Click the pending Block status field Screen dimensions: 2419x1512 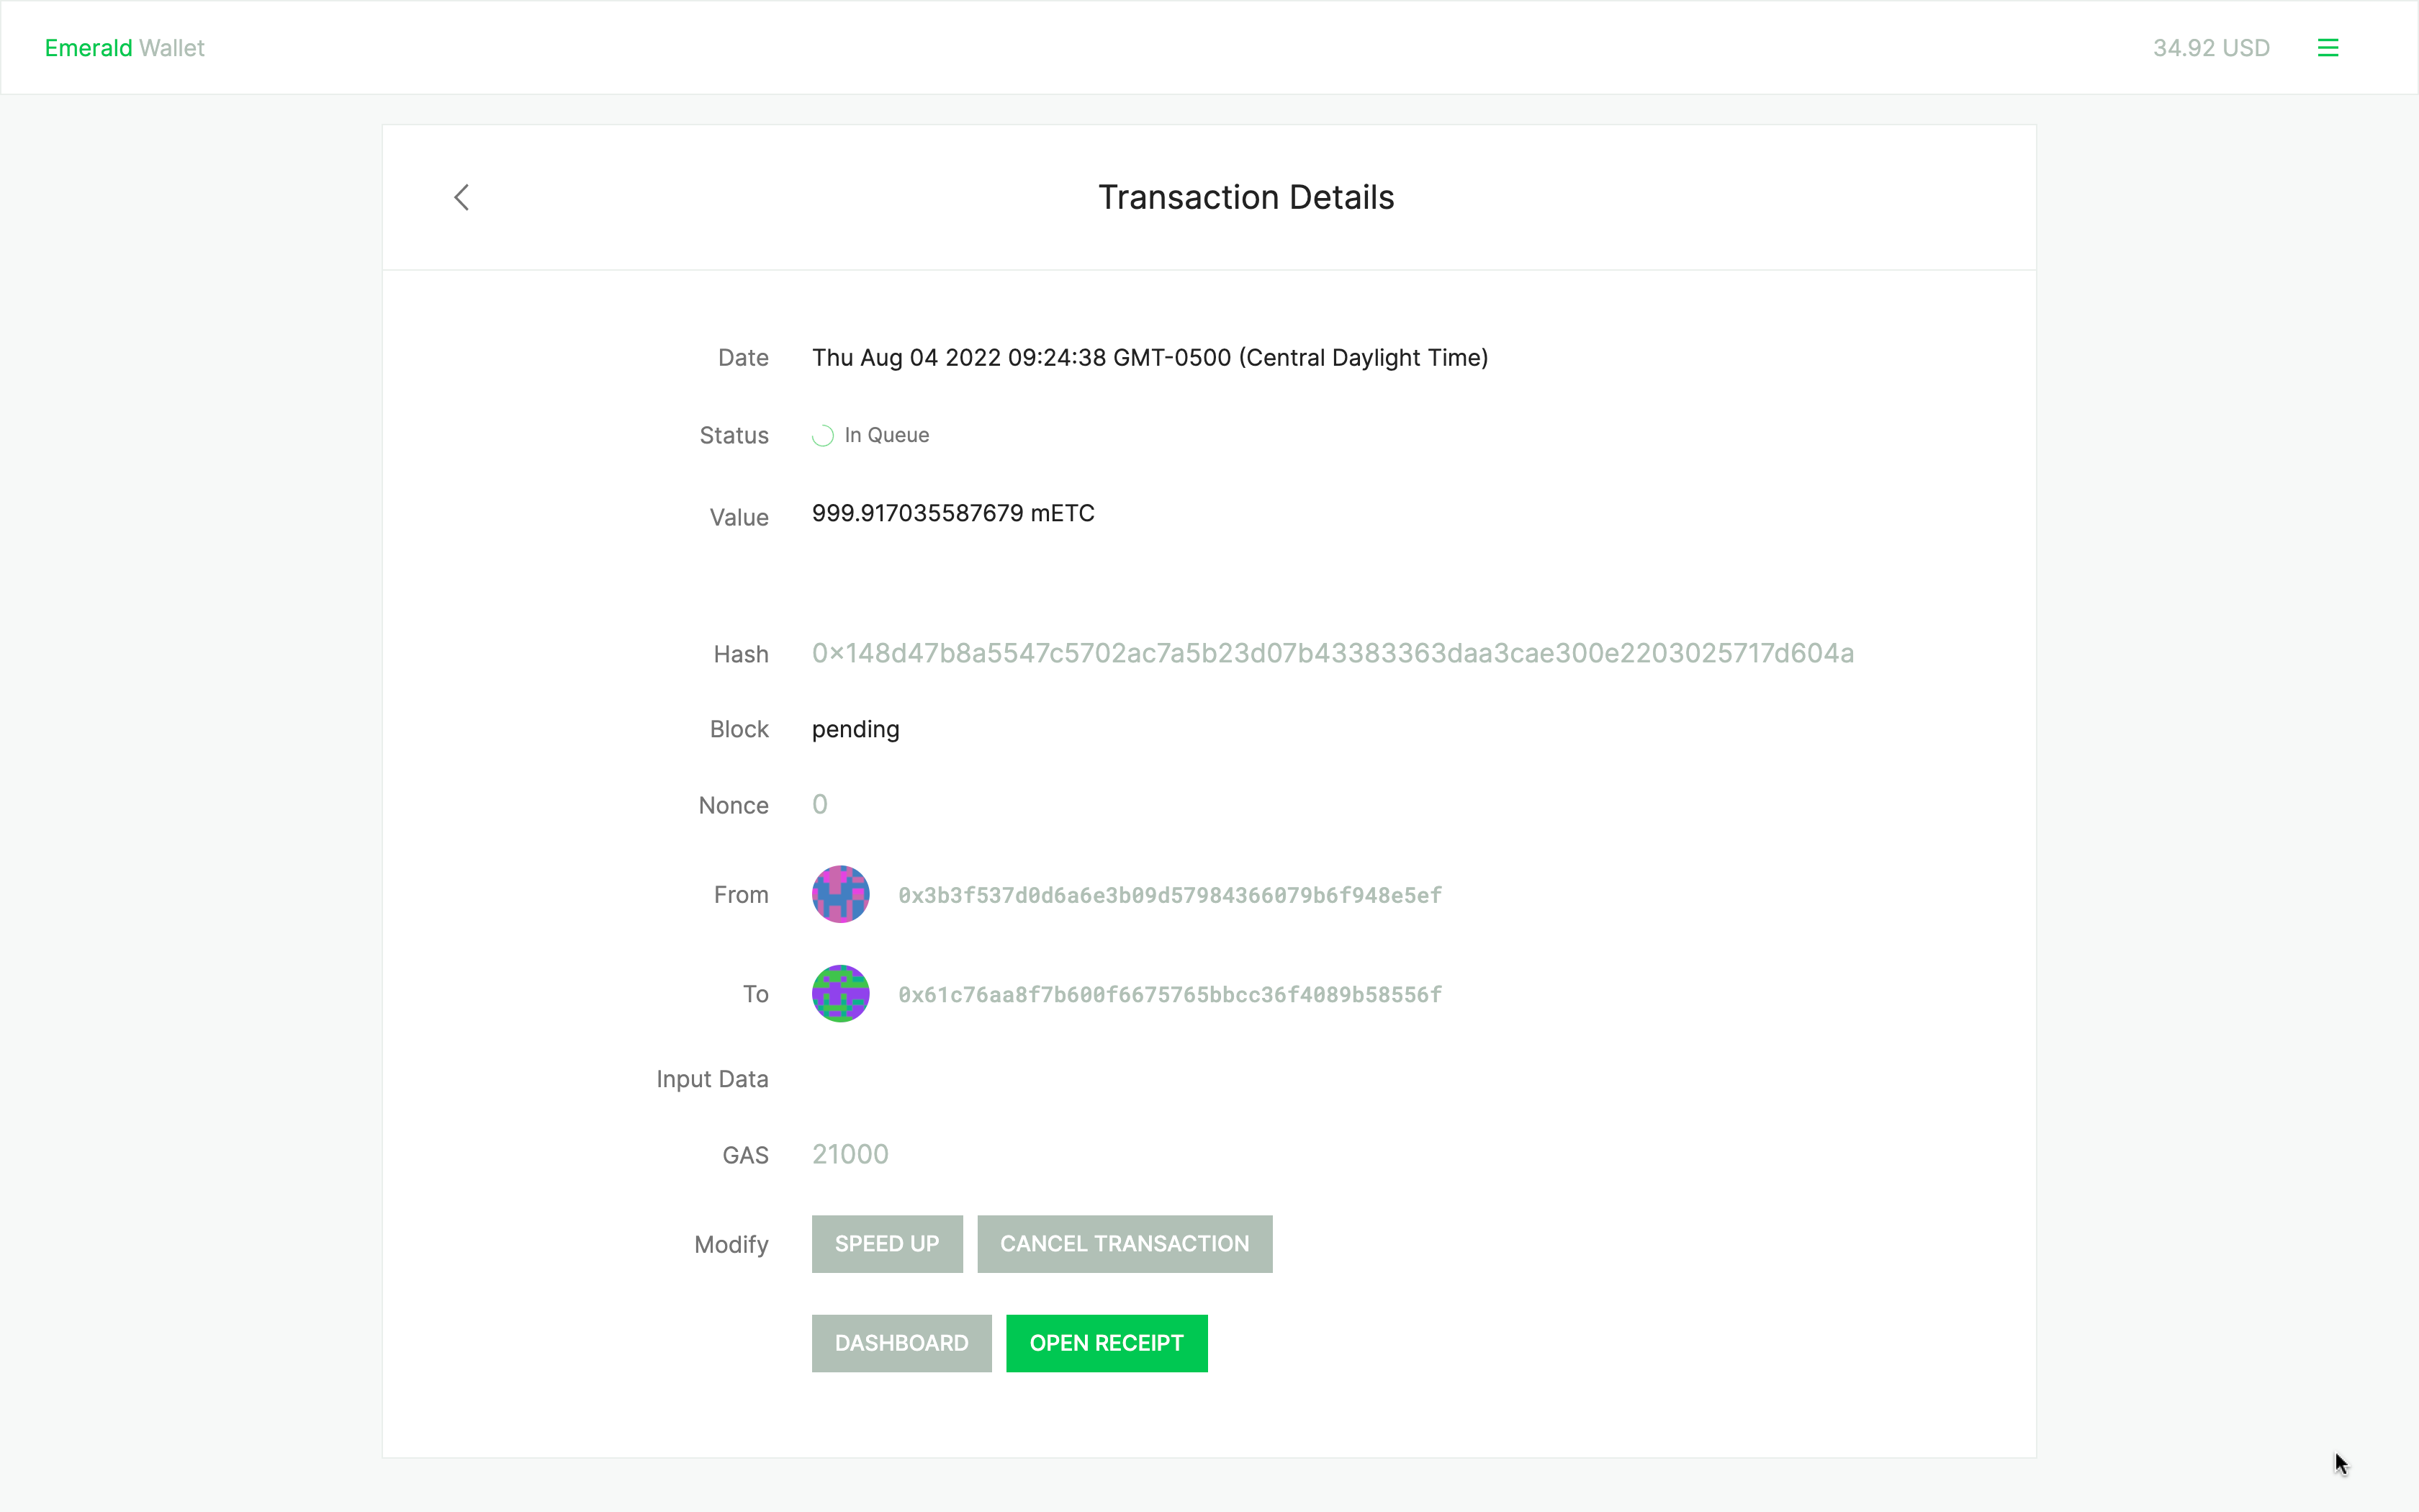click(x=855, y=728)
